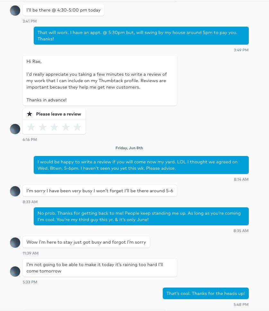The width and height of the screenshot is (269, 311).
Task: Select the 'I would be happy to write a review' bubble
Action: point(141,165)
